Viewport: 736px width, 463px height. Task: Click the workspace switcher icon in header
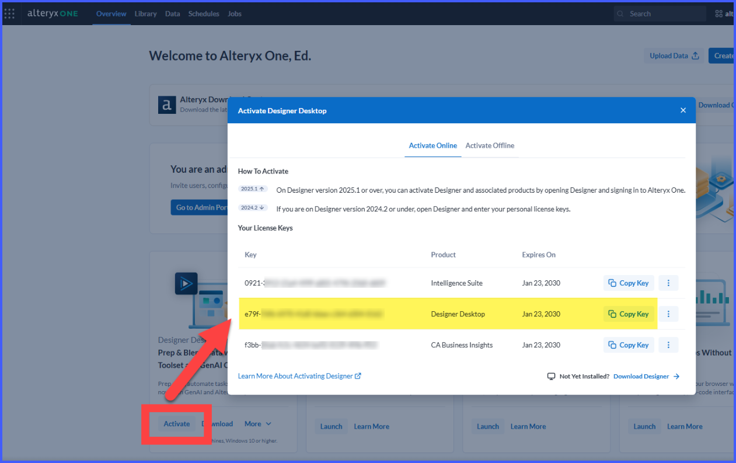pyautogui.click(x=719, y=13)
